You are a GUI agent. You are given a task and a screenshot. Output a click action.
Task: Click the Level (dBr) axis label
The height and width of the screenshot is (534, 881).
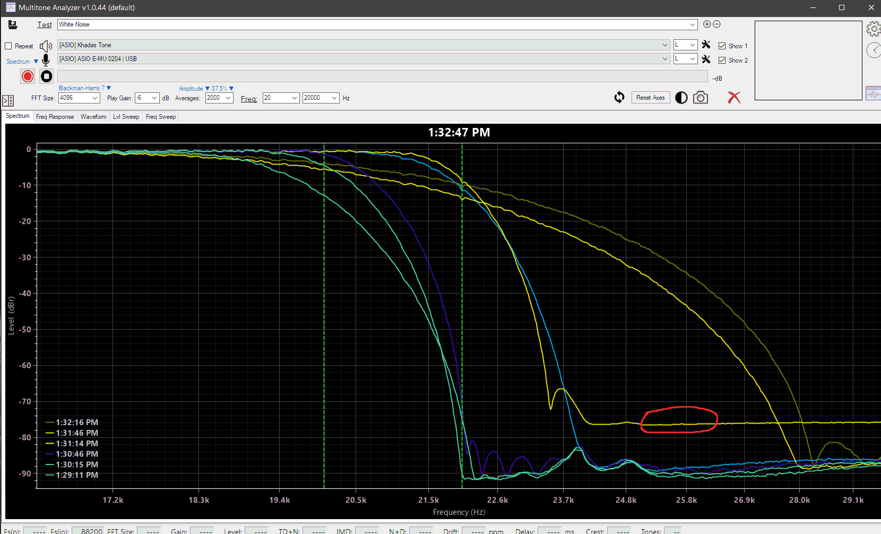click(x=11, y=315)
